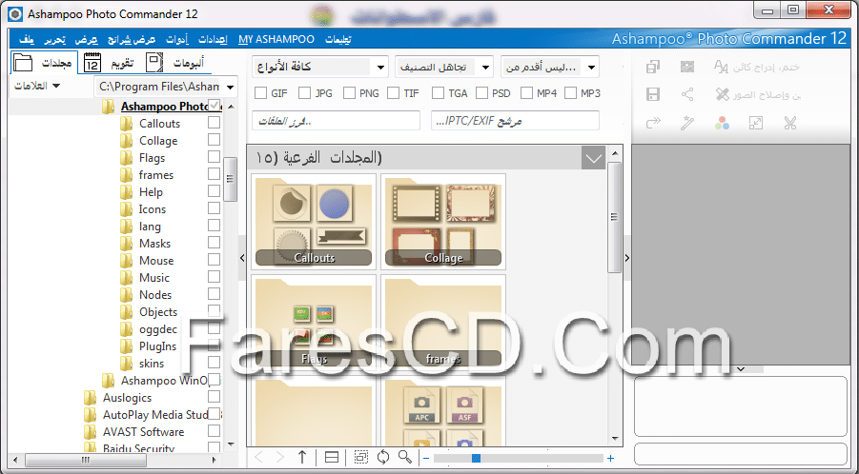Image resolution: width=859 pixels, height=474 pixels.
Task: Select the Masks folder in tree
Action: tap(154, 244)
